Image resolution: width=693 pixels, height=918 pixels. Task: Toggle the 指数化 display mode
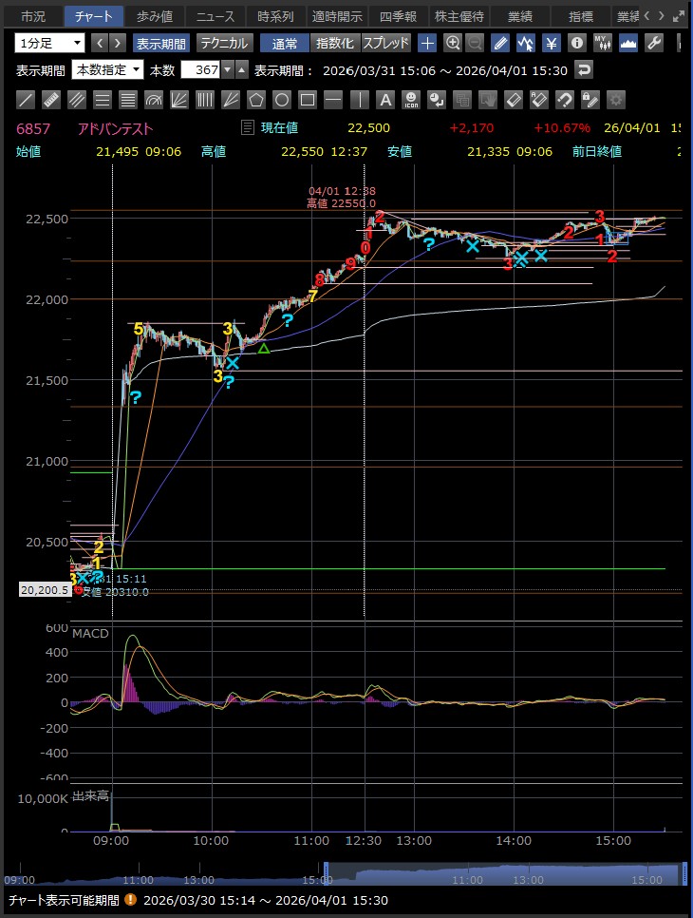(x=334, y=43)
